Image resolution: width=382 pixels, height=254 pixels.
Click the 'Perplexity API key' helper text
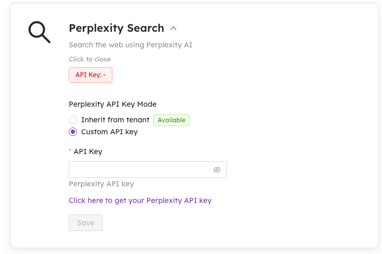click(x=101, y=184)
